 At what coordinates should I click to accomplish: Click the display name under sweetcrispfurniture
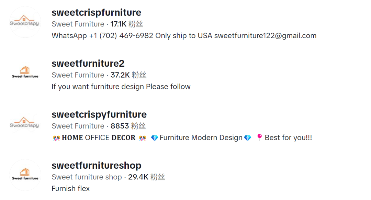coord(78,24)
